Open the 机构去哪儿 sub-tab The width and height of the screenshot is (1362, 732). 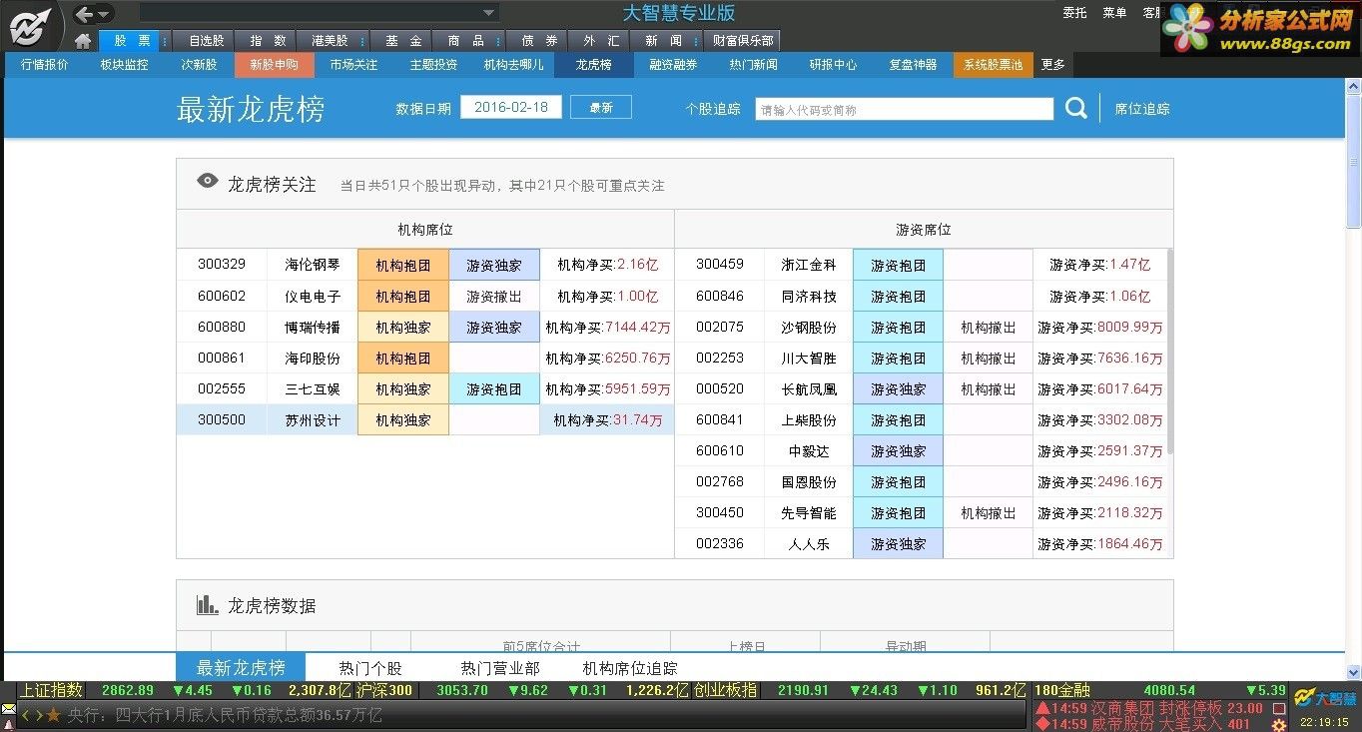[514, 65]
